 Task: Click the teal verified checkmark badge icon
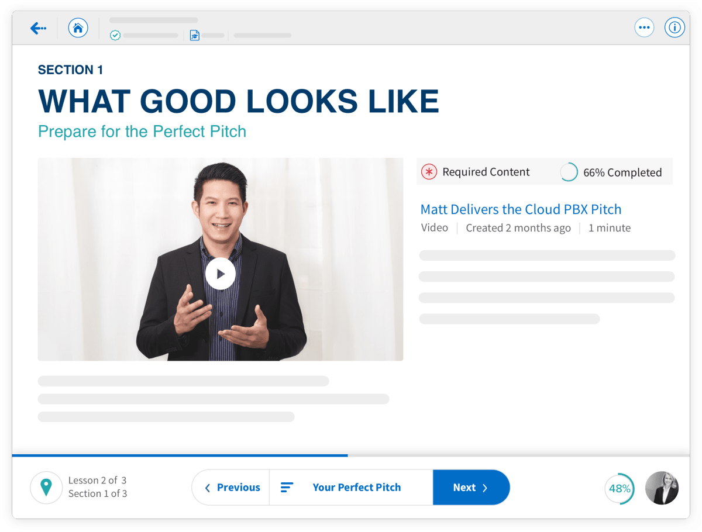pos(115,36)
